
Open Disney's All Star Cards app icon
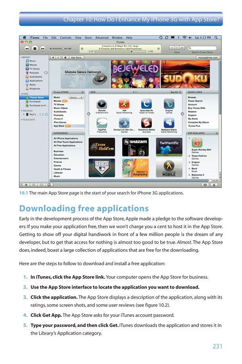point(124,123)
